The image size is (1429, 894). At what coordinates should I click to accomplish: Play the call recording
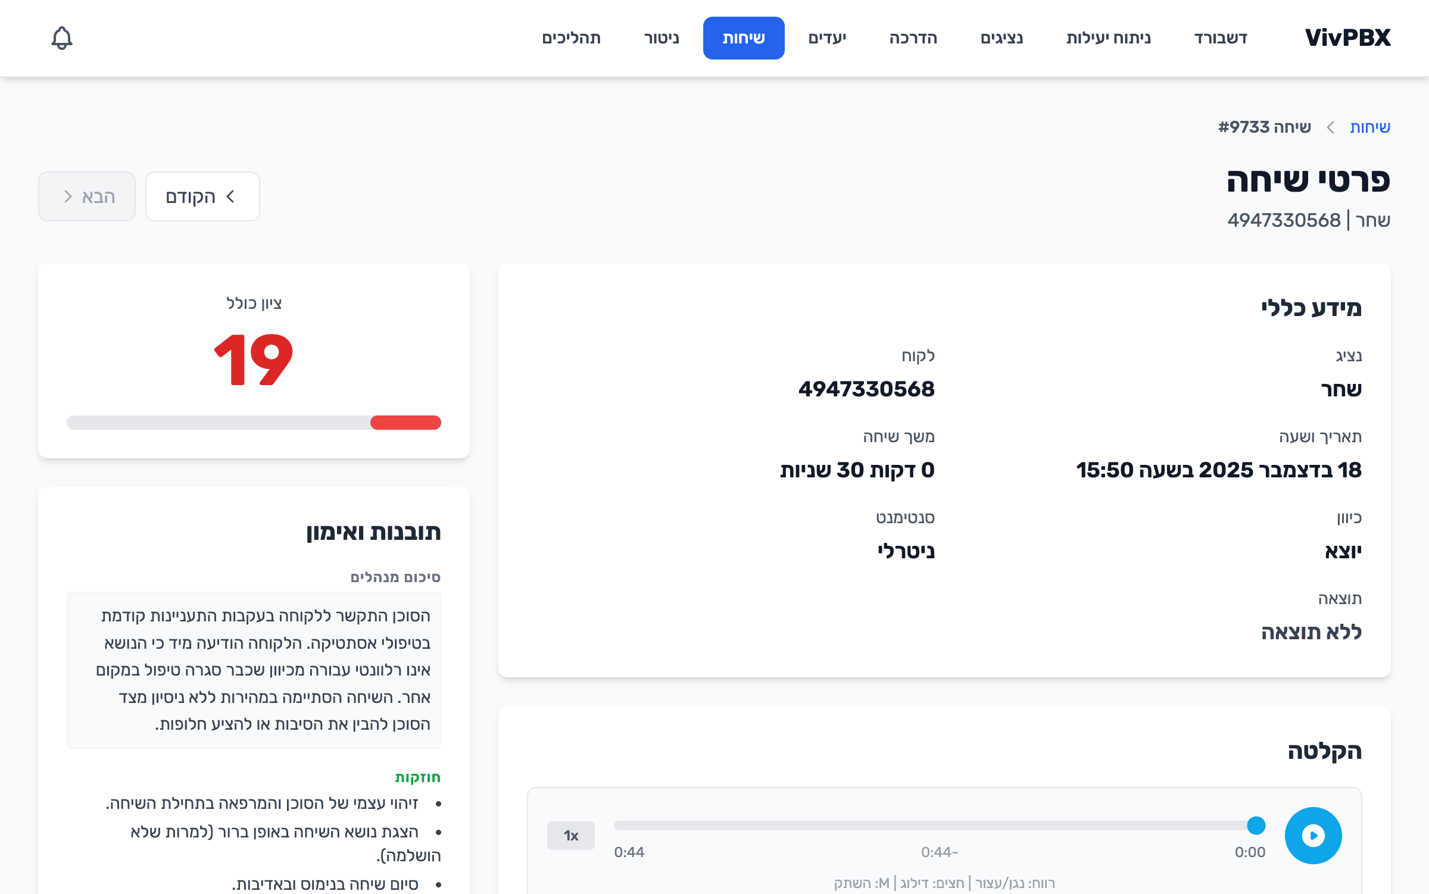[x=1313, y=835]
